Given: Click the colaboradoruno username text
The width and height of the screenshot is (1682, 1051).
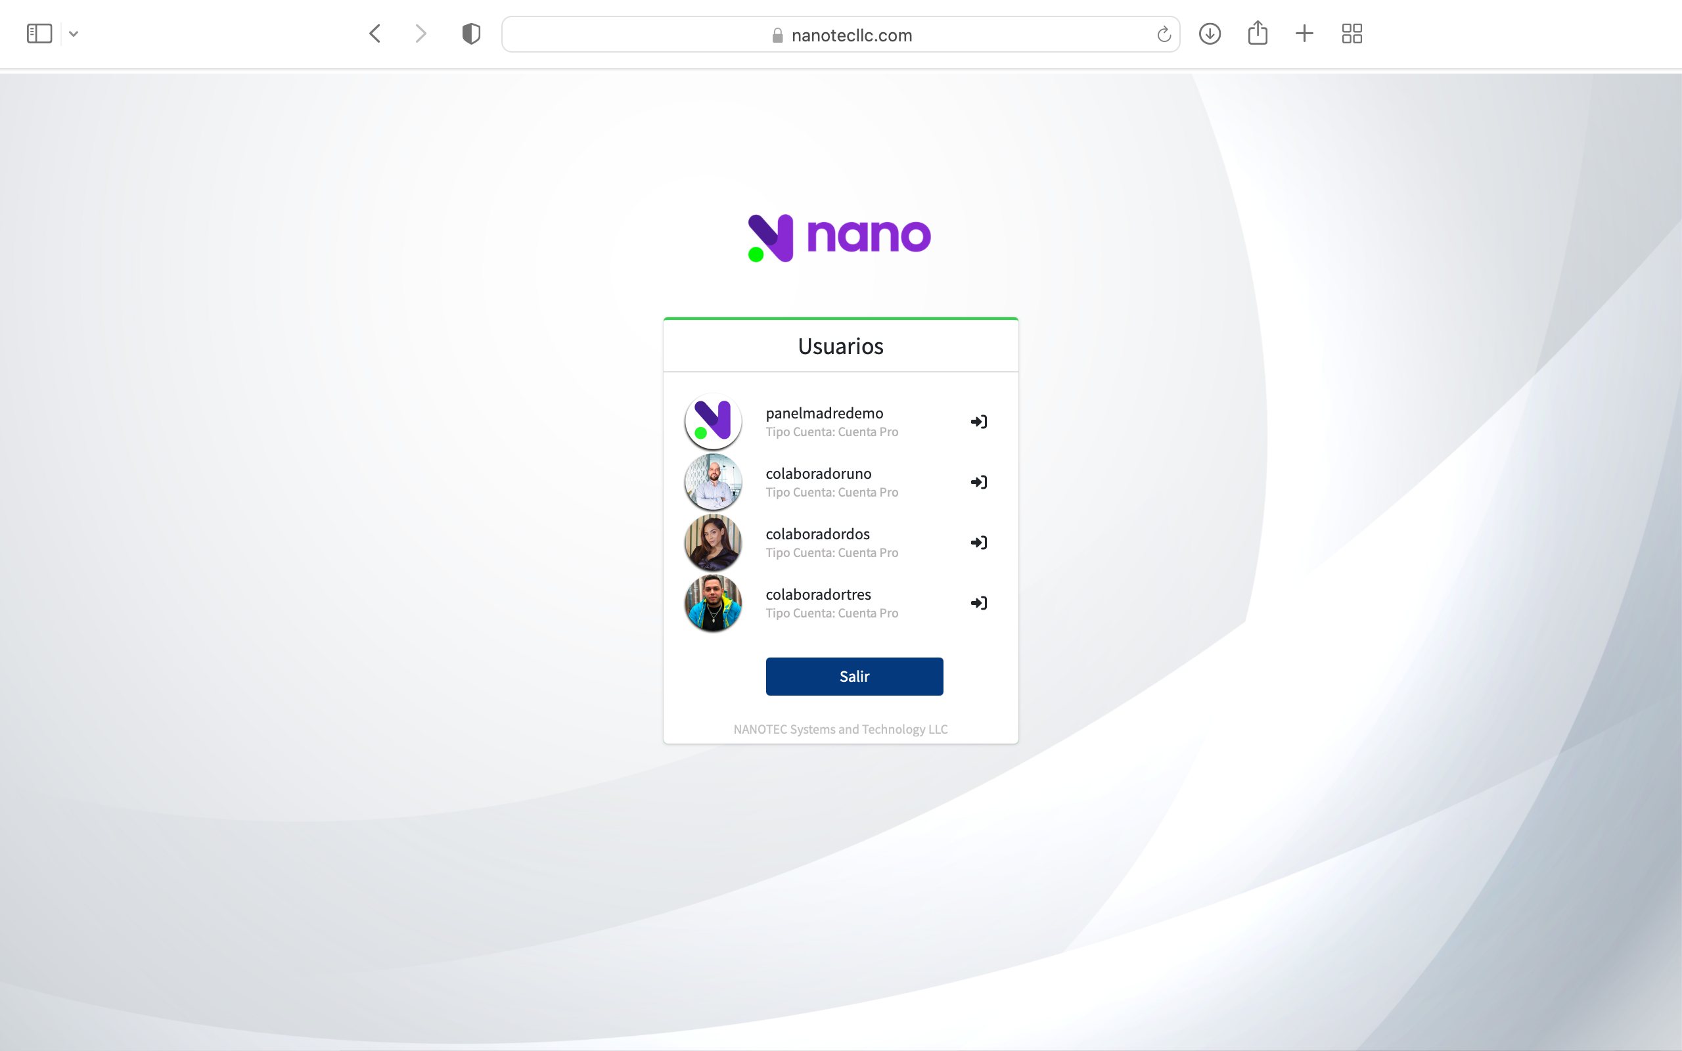Looking at the screenshot, I should (x=818, y=474).
